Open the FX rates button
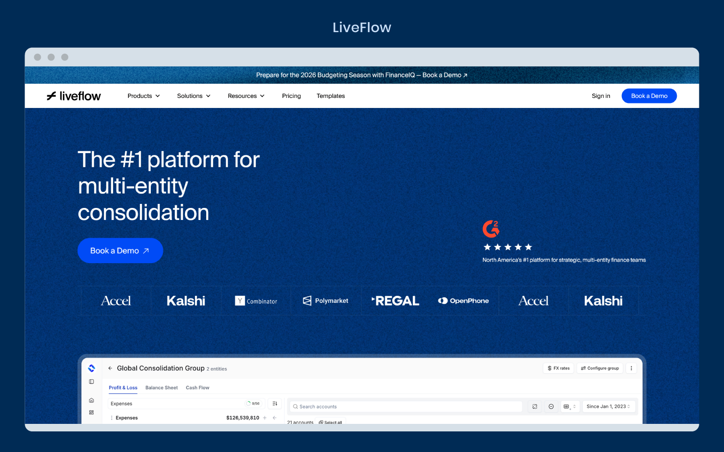The image size is (724, 452). 559,368
